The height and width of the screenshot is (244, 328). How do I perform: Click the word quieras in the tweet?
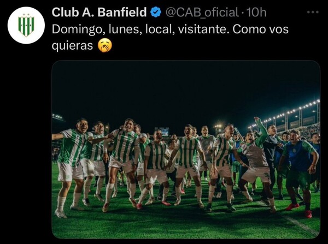click(72, 45)
